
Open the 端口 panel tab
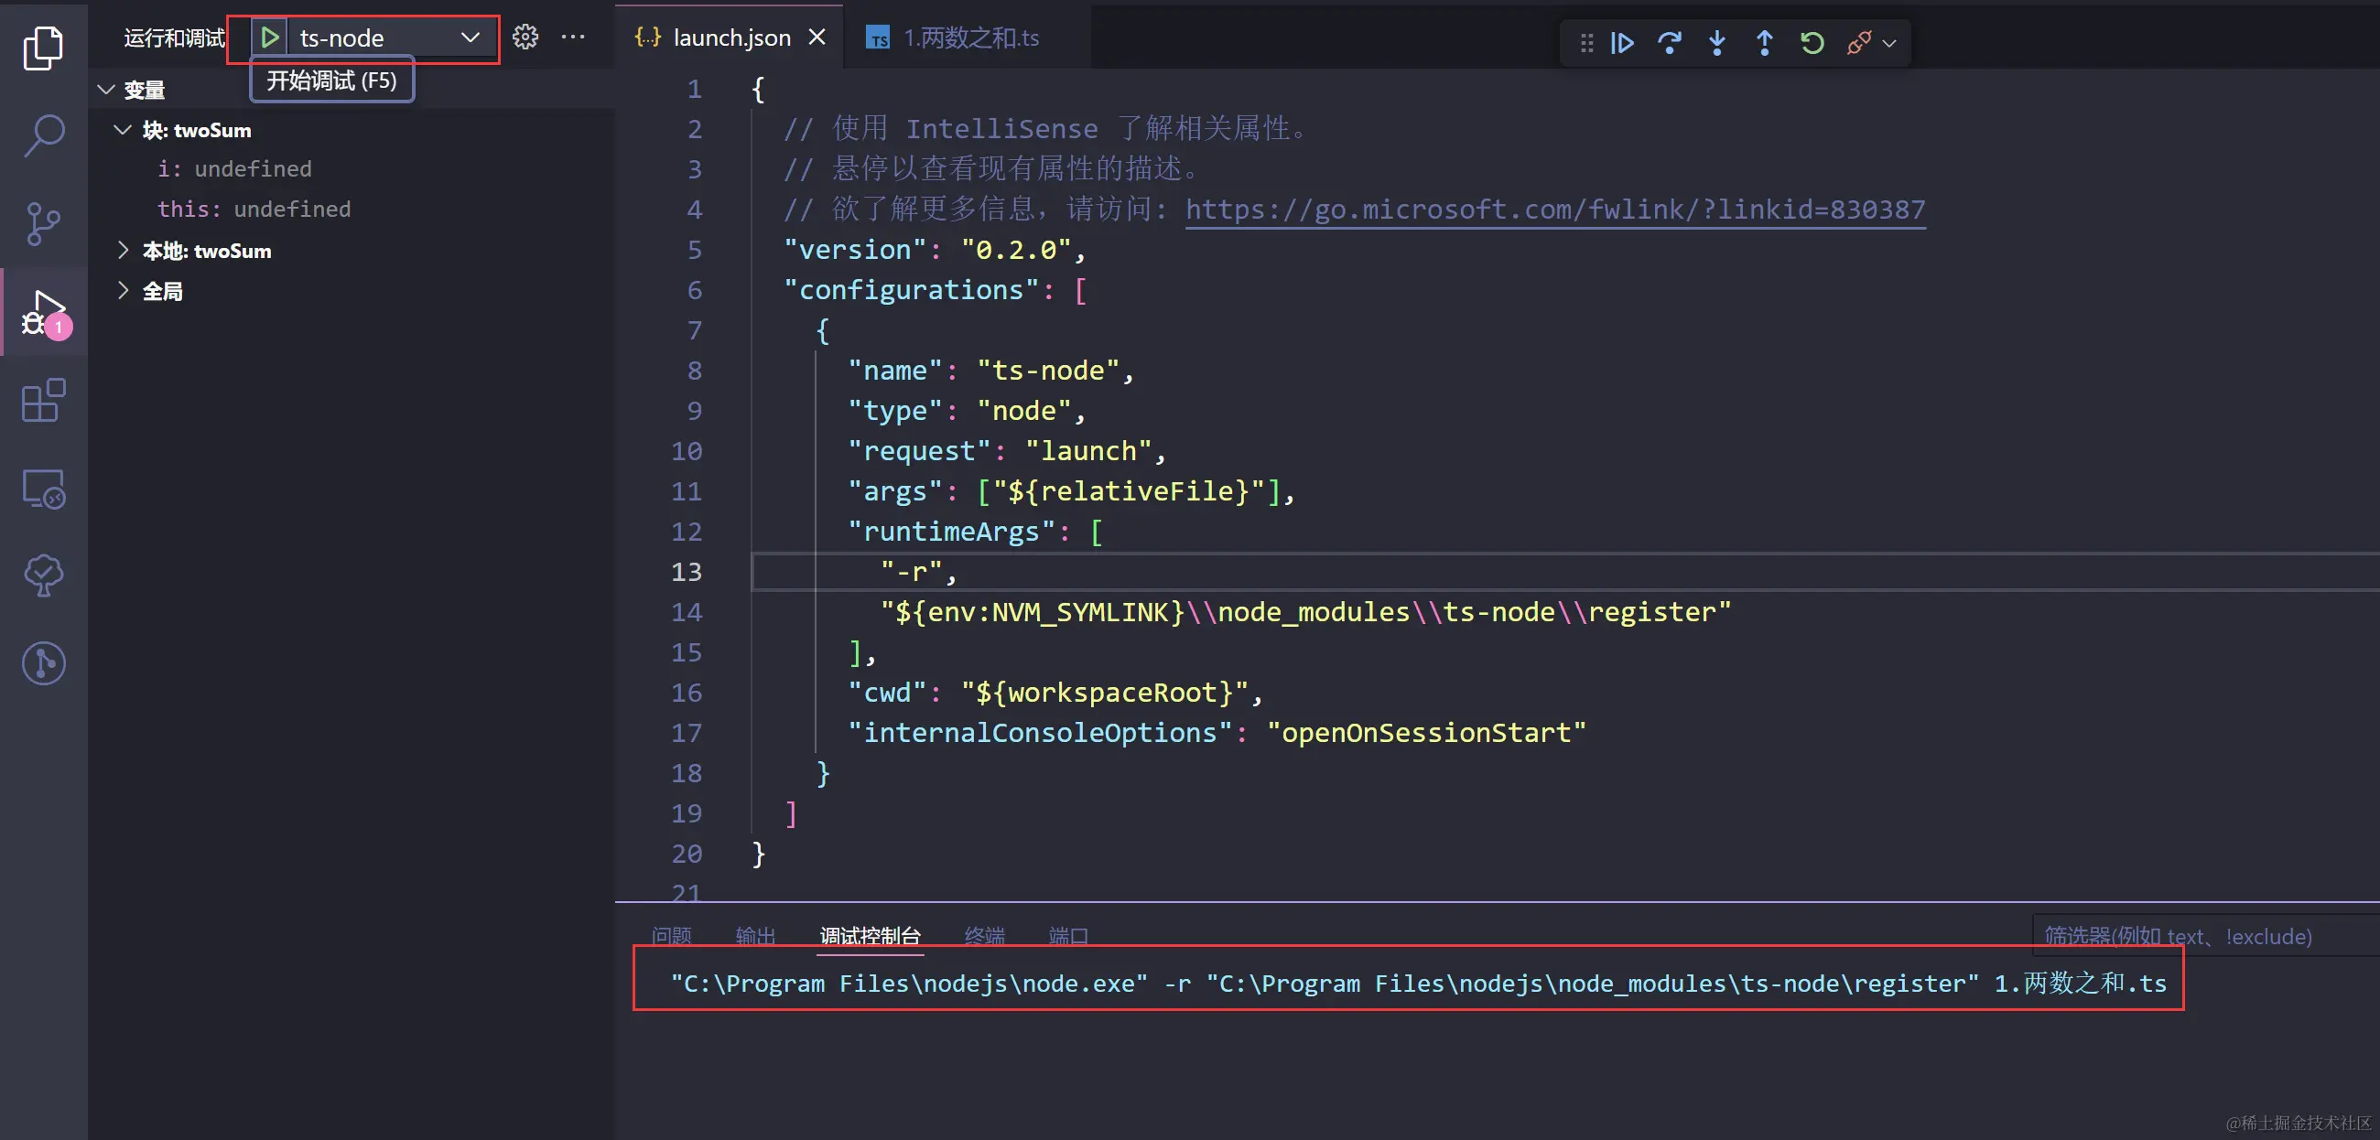click(x=1068, y=935)
